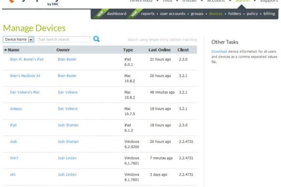The image size is (281, 187).
Task: Click the Other Tasks heading
Action: (225, 42)
